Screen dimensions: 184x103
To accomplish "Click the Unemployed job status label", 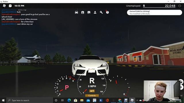I will point(133,6).
